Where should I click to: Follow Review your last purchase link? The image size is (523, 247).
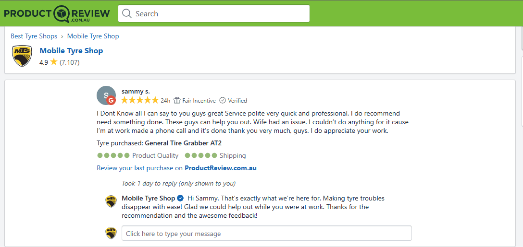(x=176, y=168)
